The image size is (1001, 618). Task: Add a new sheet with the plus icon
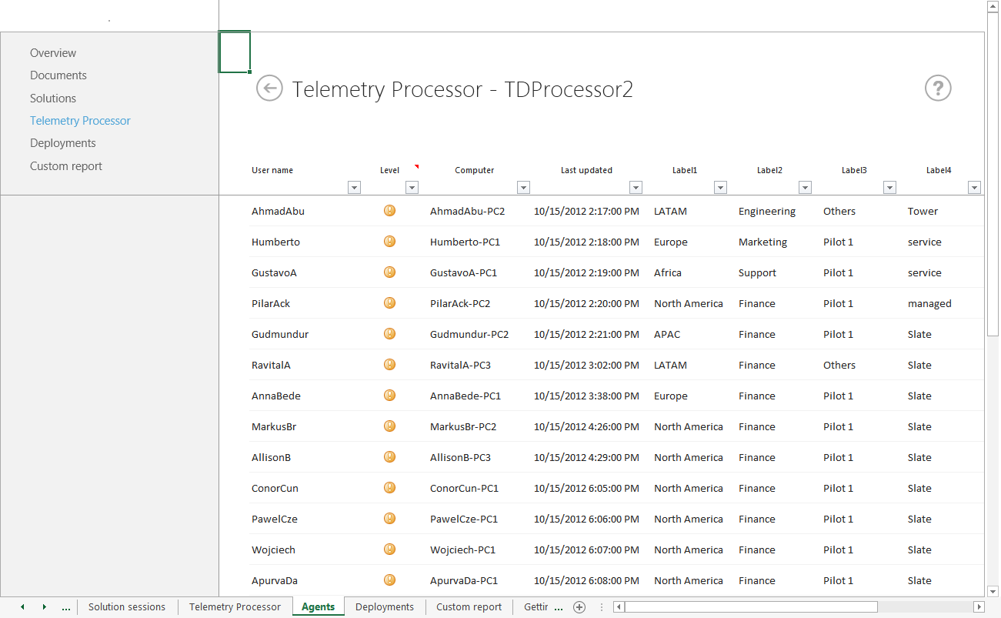coord(579,606)
